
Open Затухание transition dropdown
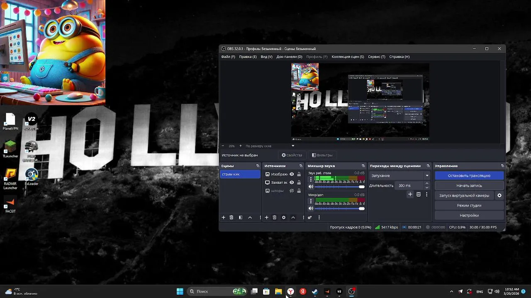tap(400, 175)
